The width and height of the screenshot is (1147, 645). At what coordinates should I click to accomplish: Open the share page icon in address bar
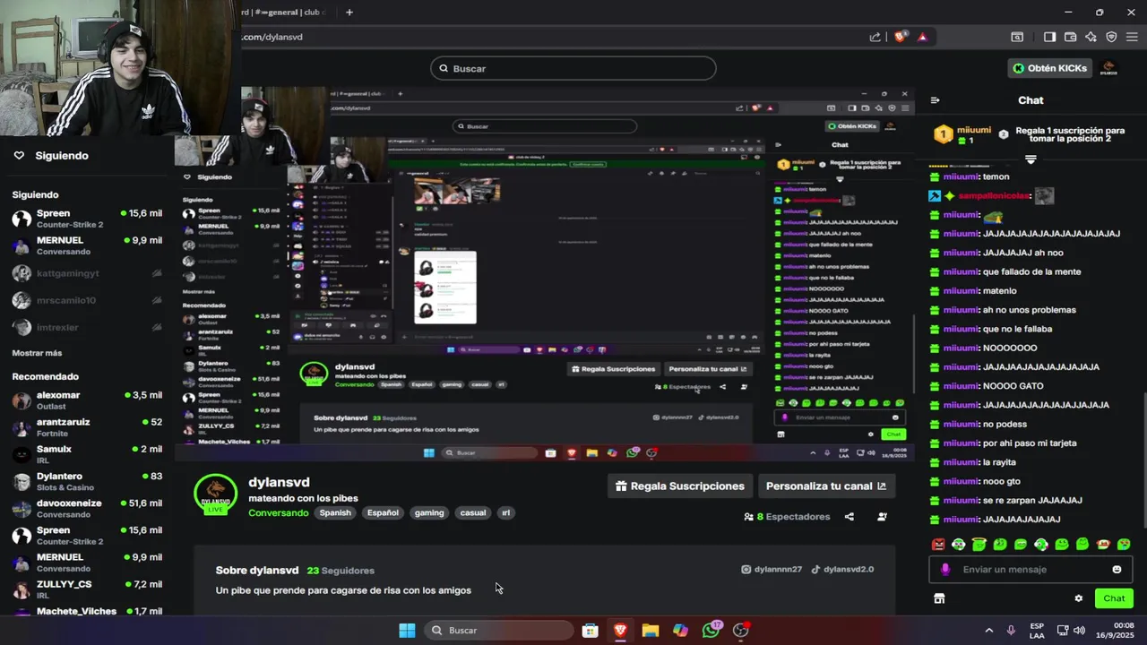pyautogui.click(x=875, y=37)
